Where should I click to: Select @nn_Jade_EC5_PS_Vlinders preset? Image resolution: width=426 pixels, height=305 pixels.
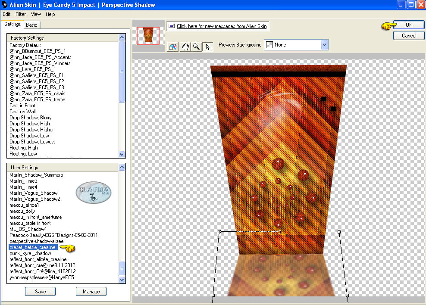coord(40,63)
